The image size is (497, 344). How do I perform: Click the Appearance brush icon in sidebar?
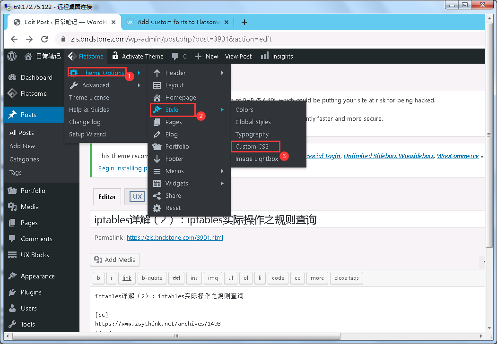(12, 276)
